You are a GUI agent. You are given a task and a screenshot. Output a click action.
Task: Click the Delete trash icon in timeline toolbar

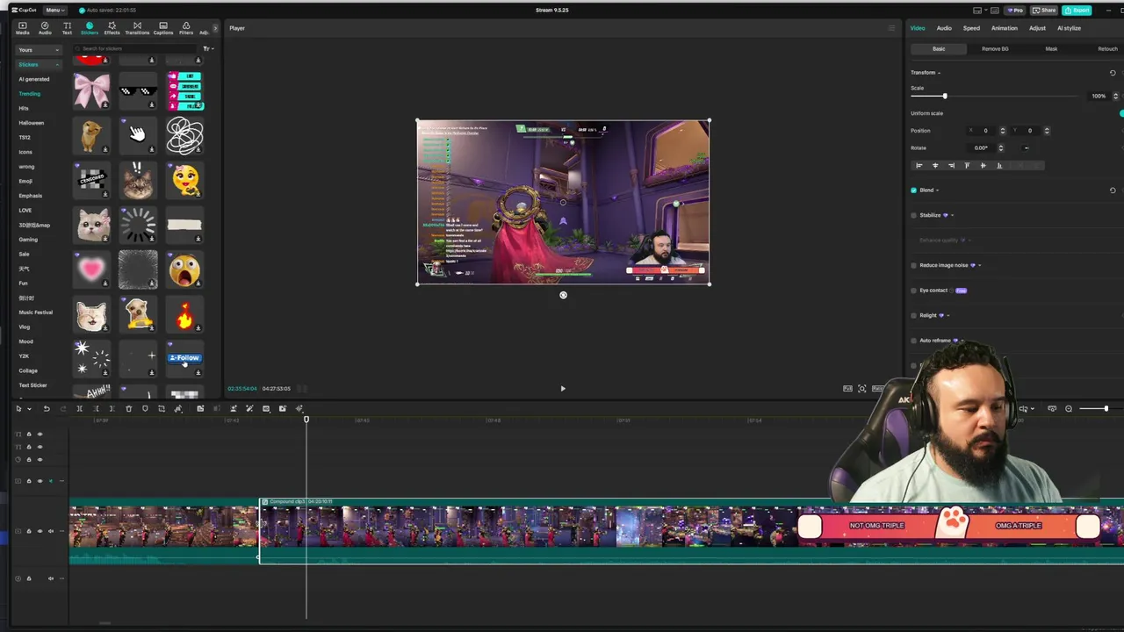(128, 408)
